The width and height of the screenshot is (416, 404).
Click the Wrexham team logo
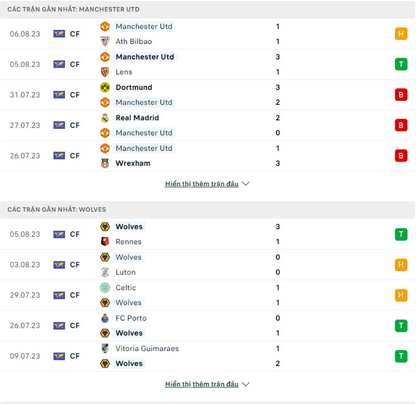pyautogui.click(x=105, y=163)
